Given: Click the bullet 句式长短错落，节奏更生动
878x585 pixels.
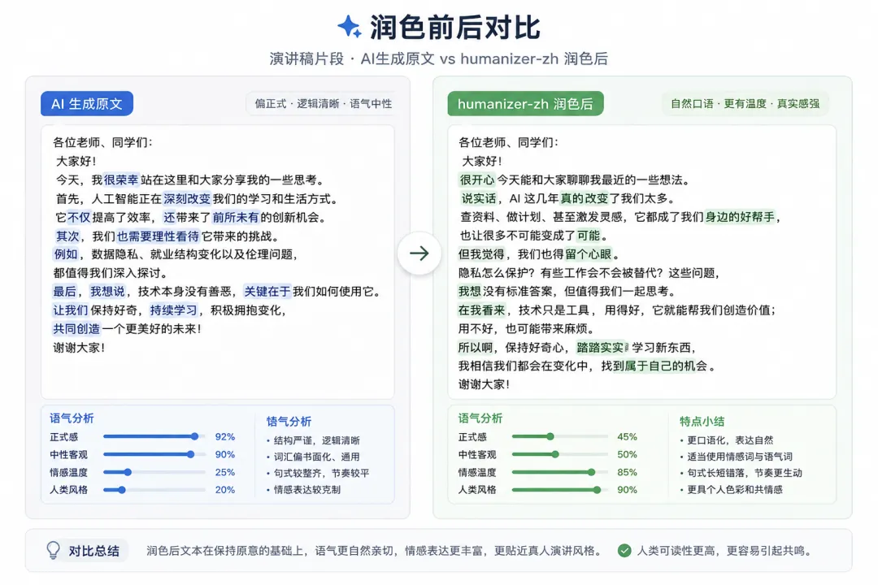Looking at the screenshot, I should (741, 473).
